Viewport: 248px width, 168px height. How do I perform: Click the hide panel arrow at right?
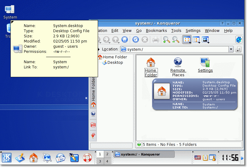click(x=242, y=158)
